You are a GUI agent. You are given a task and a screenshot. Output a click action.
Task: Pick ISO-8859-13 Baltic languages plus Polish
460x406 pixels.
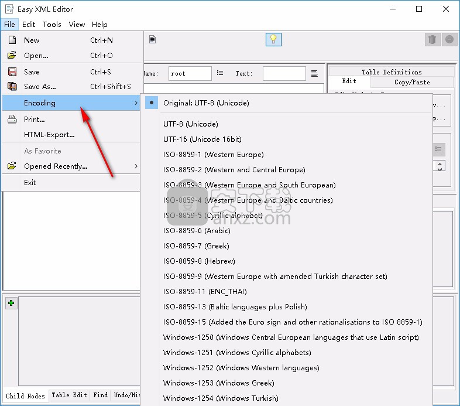coord(289,307)
